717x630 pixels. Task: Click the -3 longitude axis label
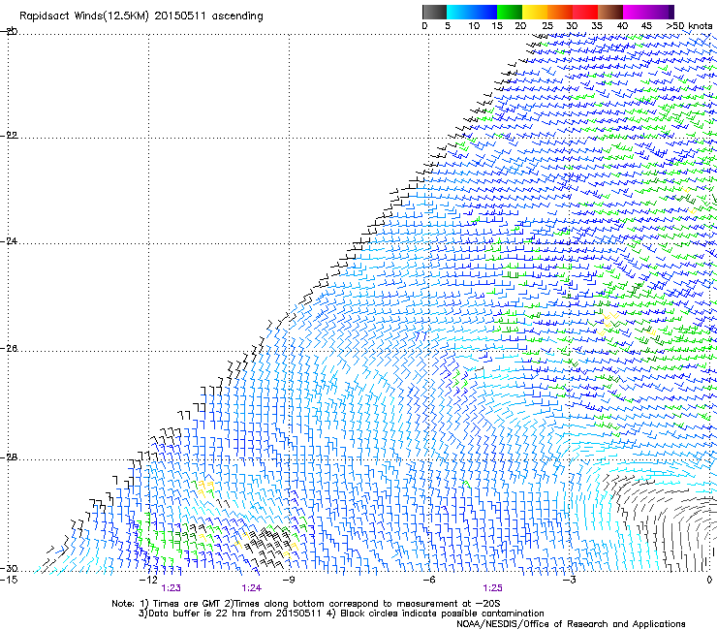pos(569,580)
